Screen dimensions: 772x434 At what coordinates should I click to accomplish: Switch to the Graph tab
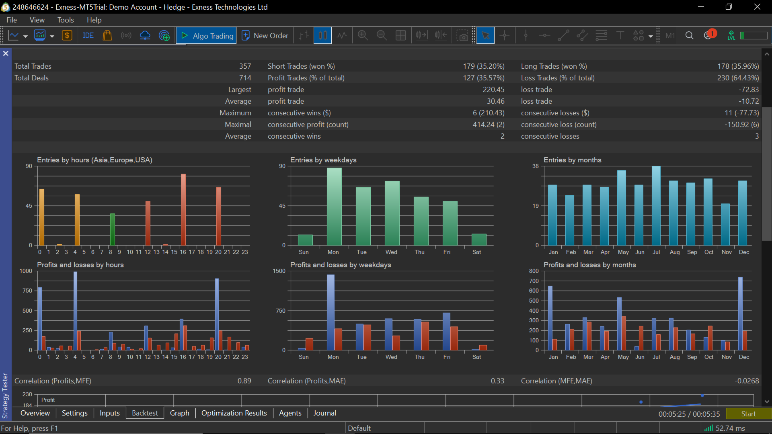coord(179,413)
